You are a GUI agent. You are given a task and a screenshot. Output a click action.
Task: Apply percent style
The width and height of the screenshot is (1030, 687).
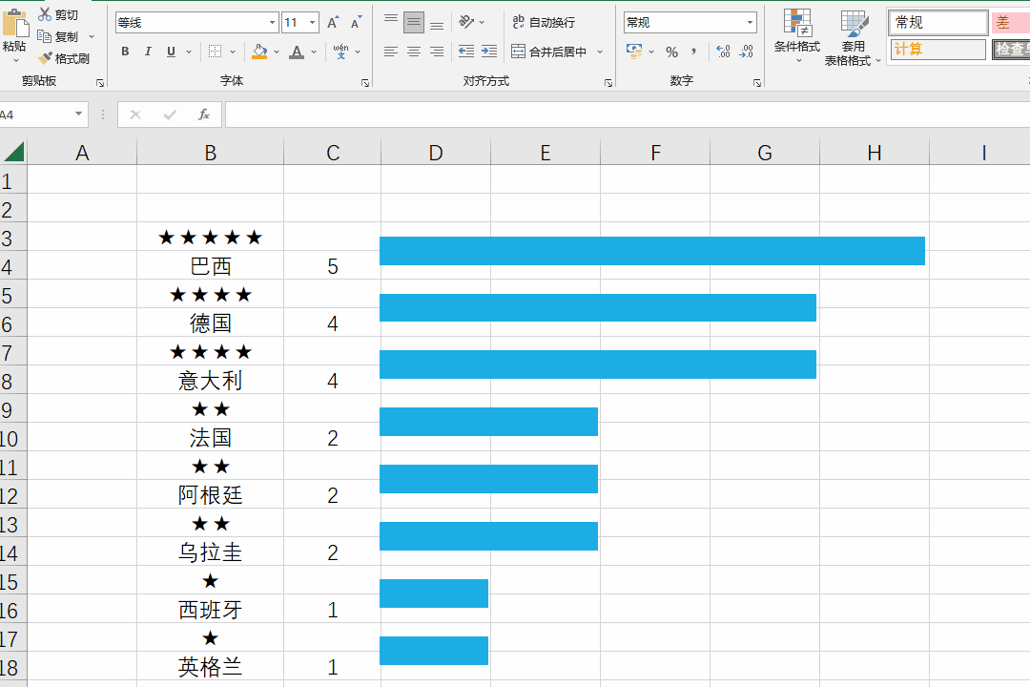(671, 52)
